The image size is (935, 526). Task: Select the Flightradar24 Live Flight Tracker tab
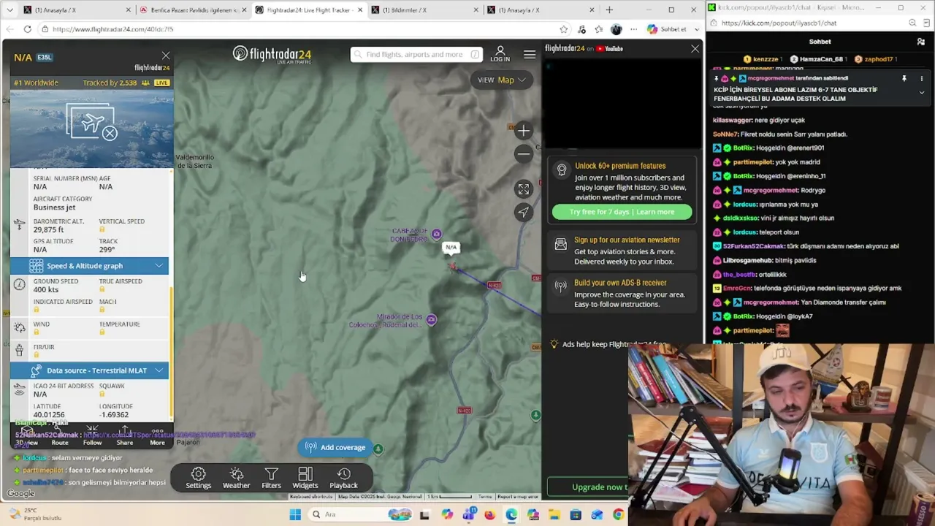coord(309,10)
